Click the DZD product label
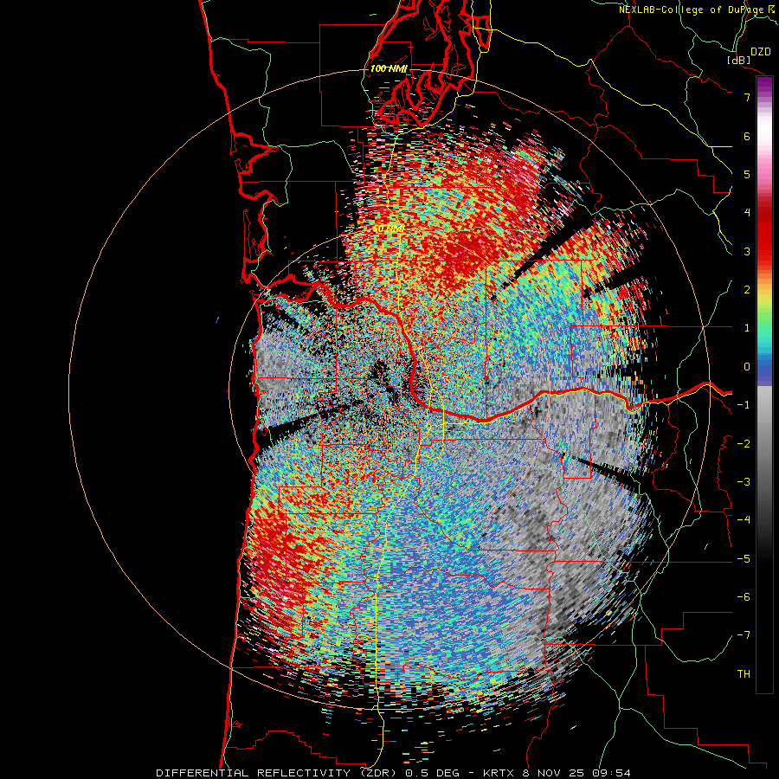779x779 pixels. click(760, 52)
